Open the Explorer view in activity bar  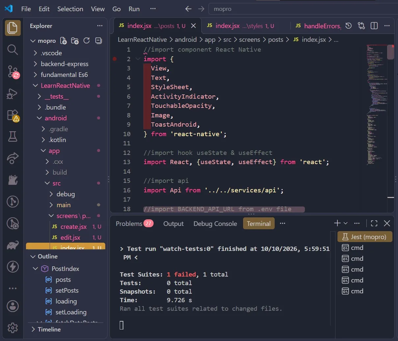click(x=12, y=28)
